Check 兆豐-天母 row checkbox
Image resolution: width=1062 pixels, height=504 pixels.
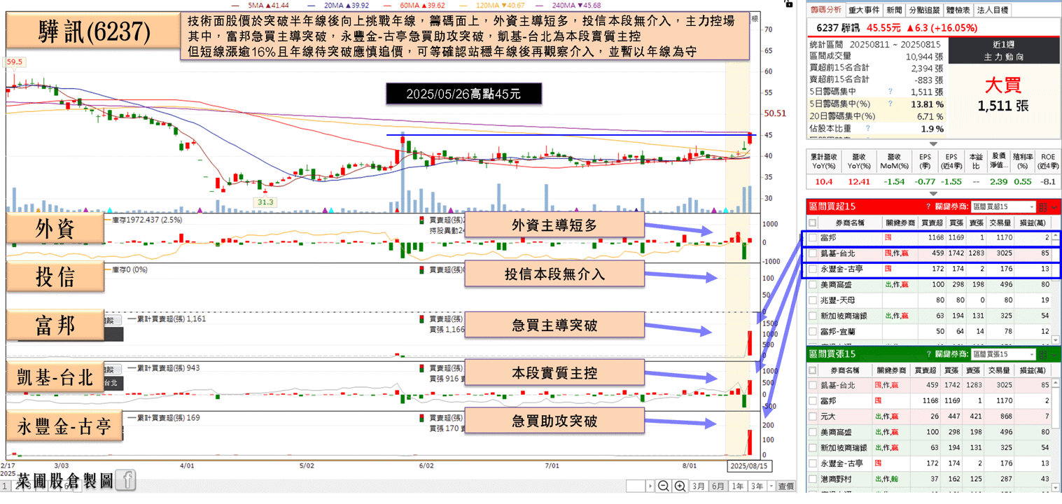tap(813, 300)
